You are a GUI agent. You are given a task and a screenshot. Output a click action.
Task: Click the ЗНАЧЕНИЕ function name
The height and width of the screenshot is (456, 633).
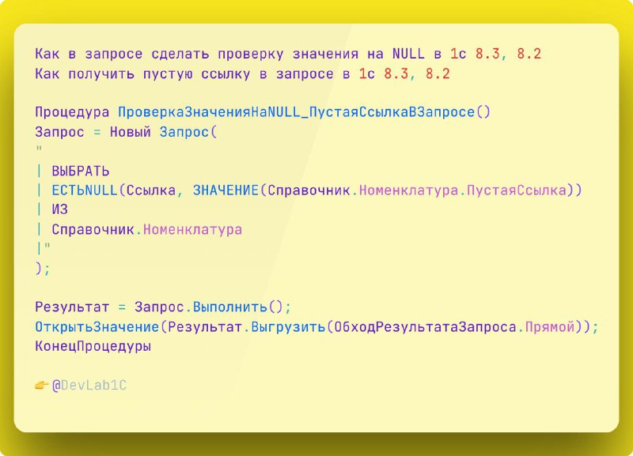(x=226, y=190)
